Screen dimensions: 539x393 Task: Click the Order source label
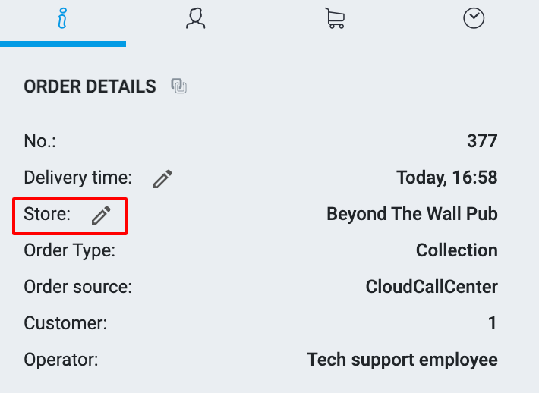[77, 287]
